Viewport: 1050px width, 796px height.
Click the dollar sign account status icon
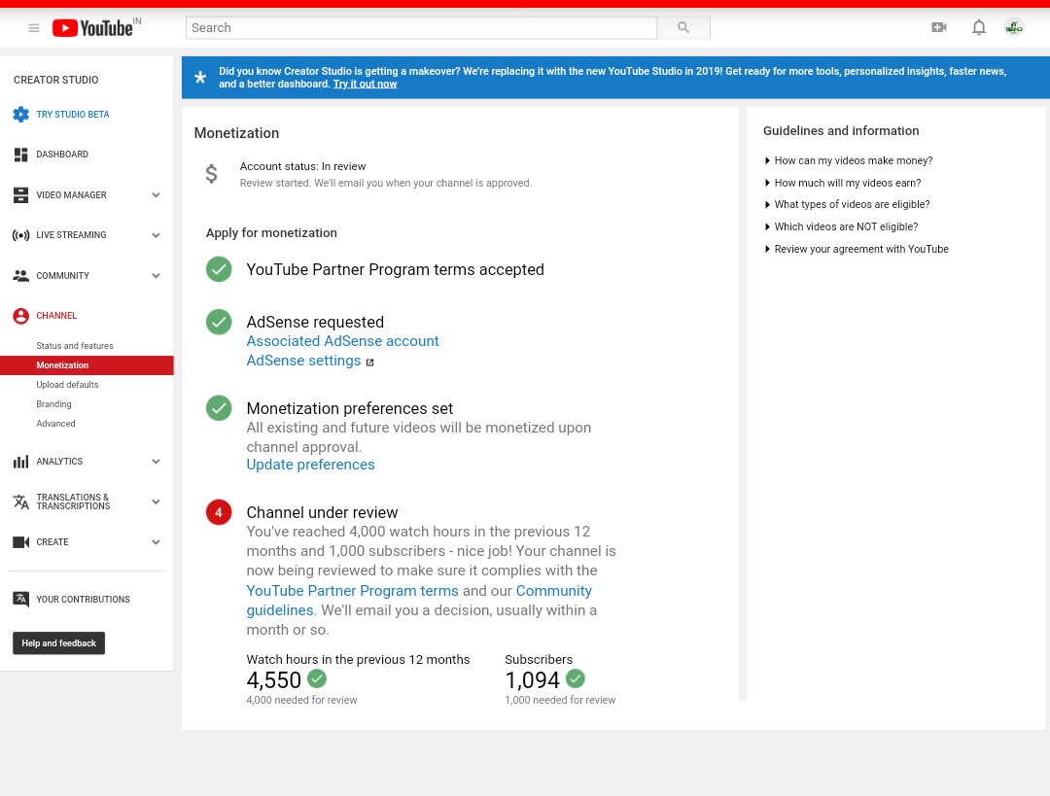pos(211,174)
